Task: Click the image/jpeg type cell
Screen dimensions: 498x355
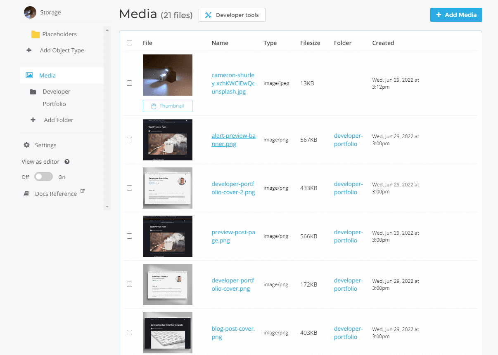Action: click(276, 83)
